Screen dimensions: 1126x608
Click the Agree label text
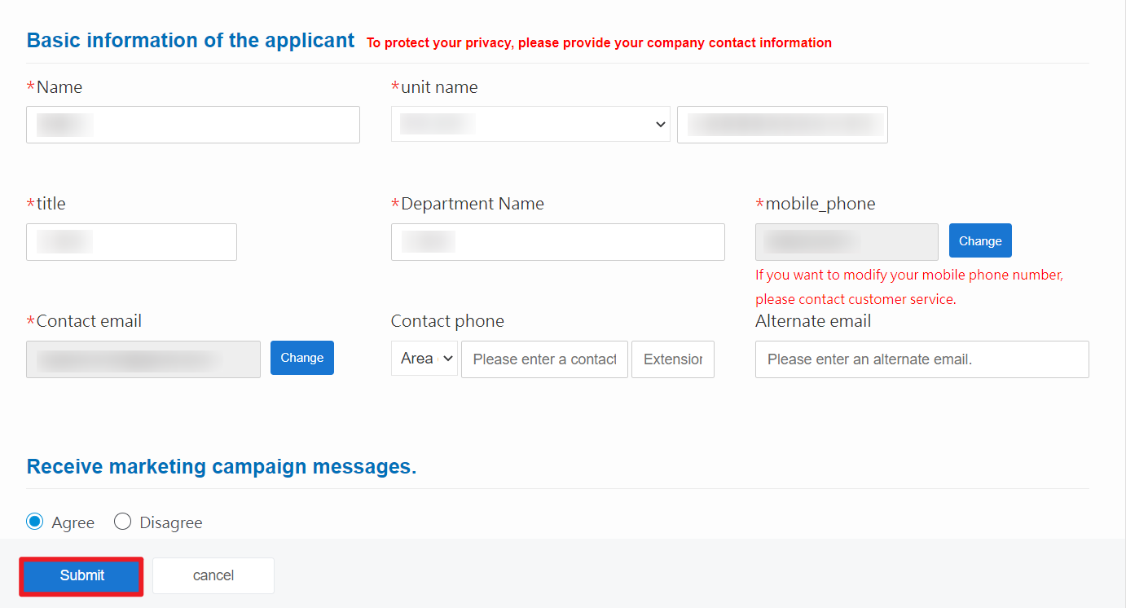(x=73, y=522)
